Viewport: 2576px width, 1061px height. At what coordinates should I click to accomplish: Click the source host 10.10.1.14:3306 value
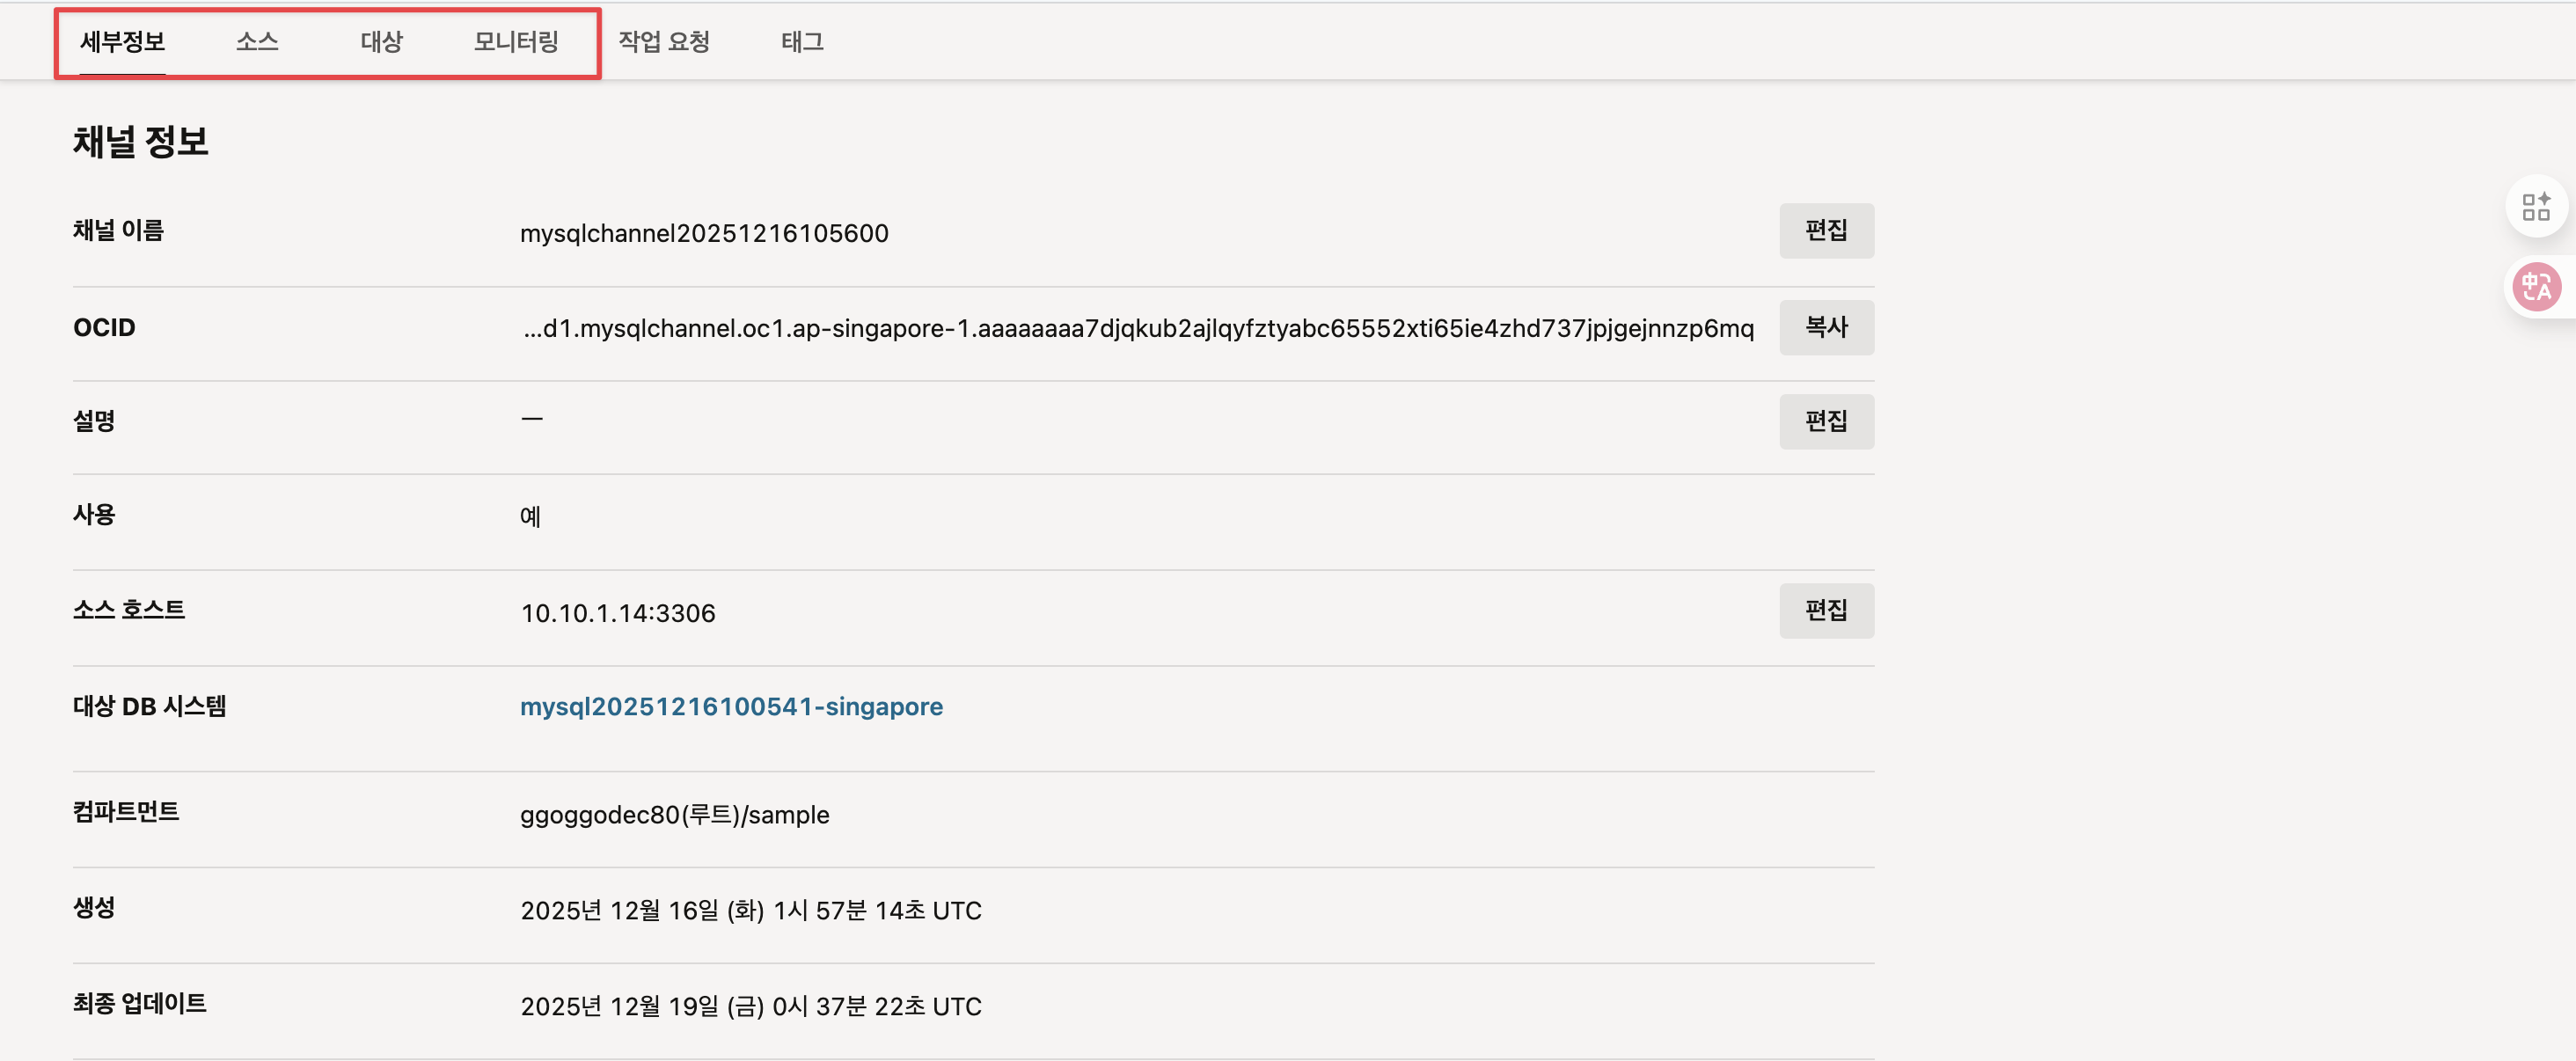pyautogui.click(x=618, y=612)
